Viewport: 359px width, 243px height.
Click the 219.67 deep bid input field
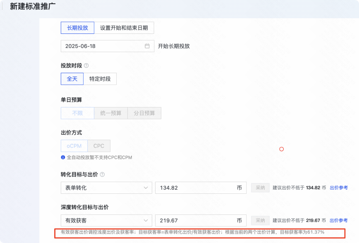point(201,220)
